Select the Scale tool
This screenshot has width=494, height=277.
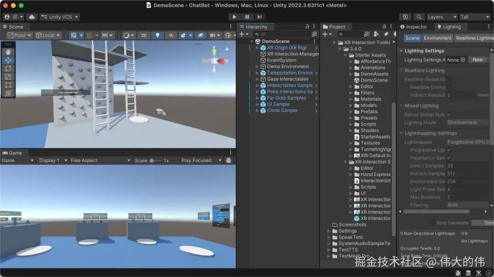[8, 77]
